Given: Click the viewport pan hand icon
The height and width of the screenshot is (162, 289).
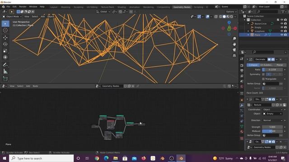Looking at the screenshot, I should click(x=234, y=44).
